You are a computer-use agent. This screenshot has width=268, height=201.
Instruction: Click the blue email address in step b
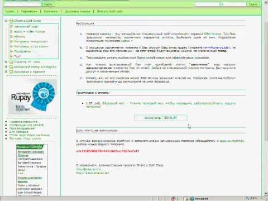click(x=217, y=47)
